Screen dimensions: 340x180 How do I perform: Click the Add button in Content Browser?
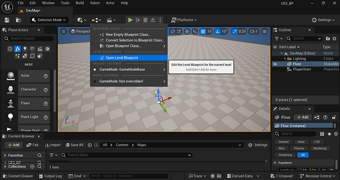14,145
